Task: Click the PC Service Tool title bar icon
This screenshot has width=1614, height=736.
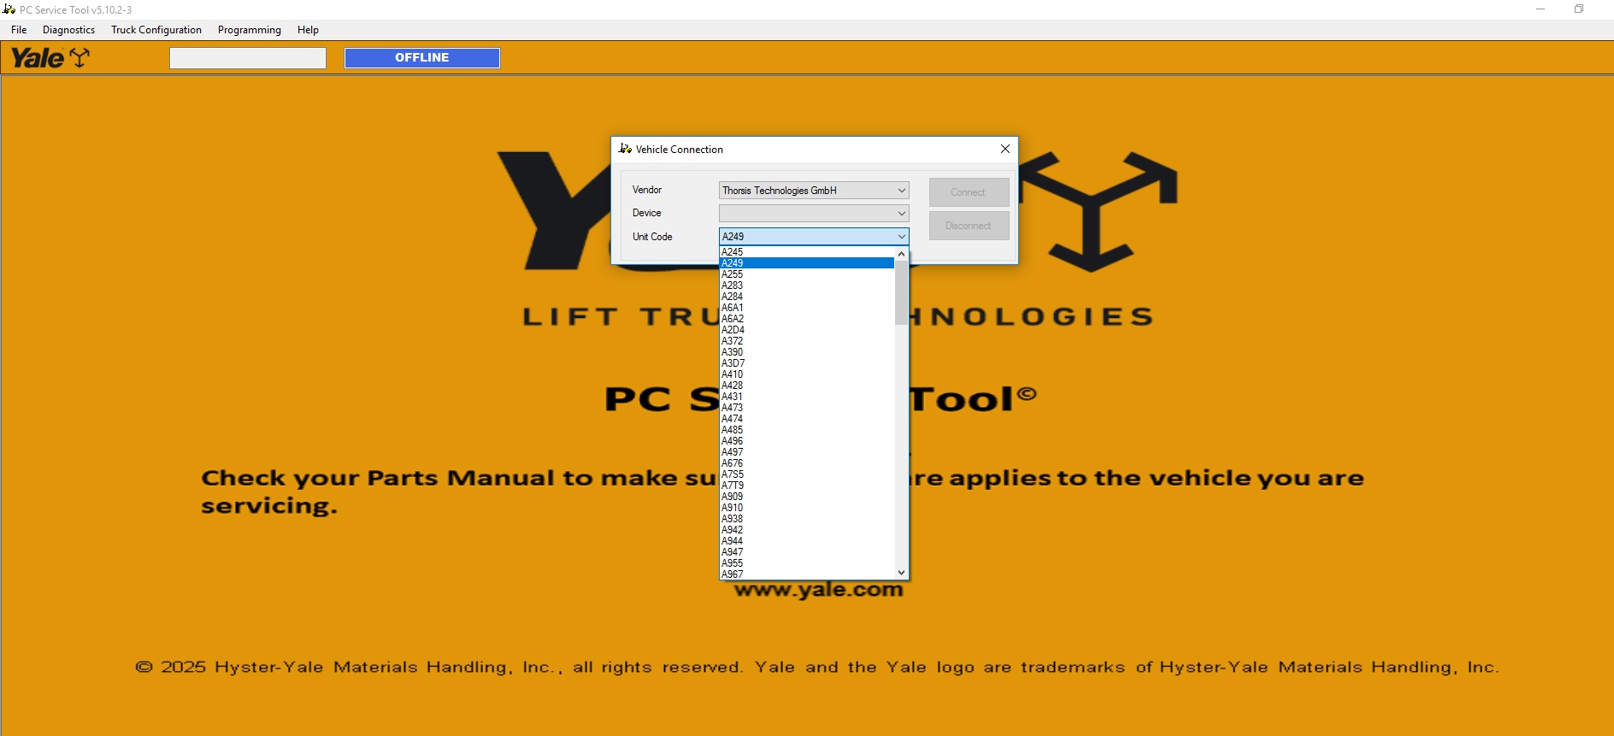Action: pos(9,9)
